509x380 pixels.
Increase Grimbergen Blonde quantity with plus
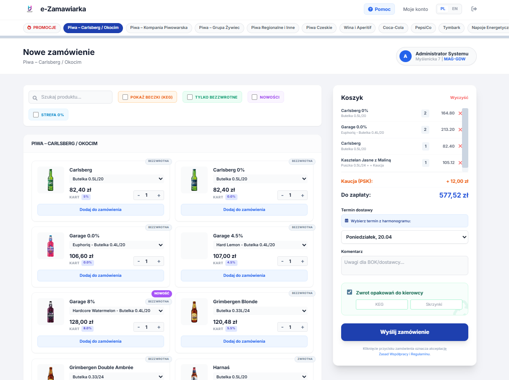tap(303, 327)
